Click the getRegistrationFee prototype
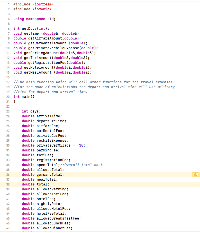Screen dimensions: 200x233 coord(49,63)
